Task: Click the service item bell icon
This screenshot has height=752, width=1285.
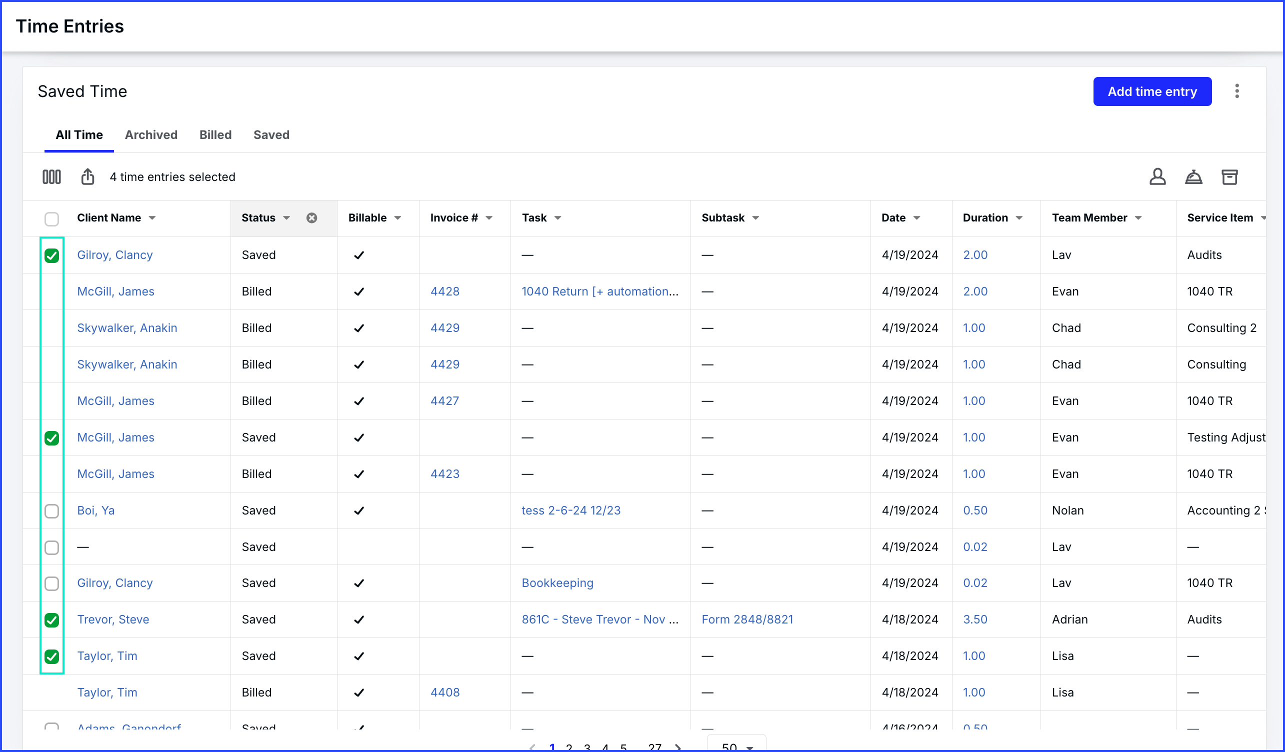Action: [1193, 177]
